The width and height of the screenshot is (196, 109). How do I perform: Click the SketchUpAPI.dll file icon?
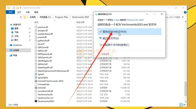point(36,68)
